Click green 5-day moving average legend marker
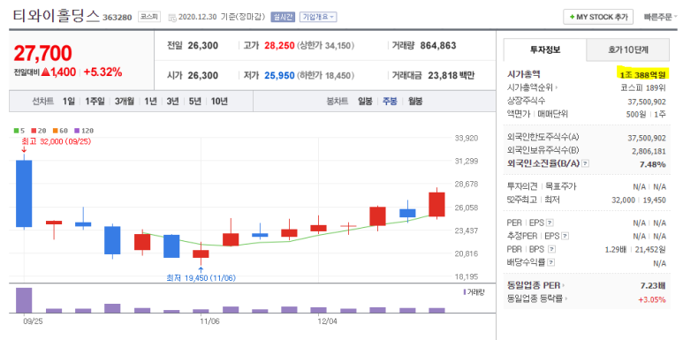 click(16, 131)
